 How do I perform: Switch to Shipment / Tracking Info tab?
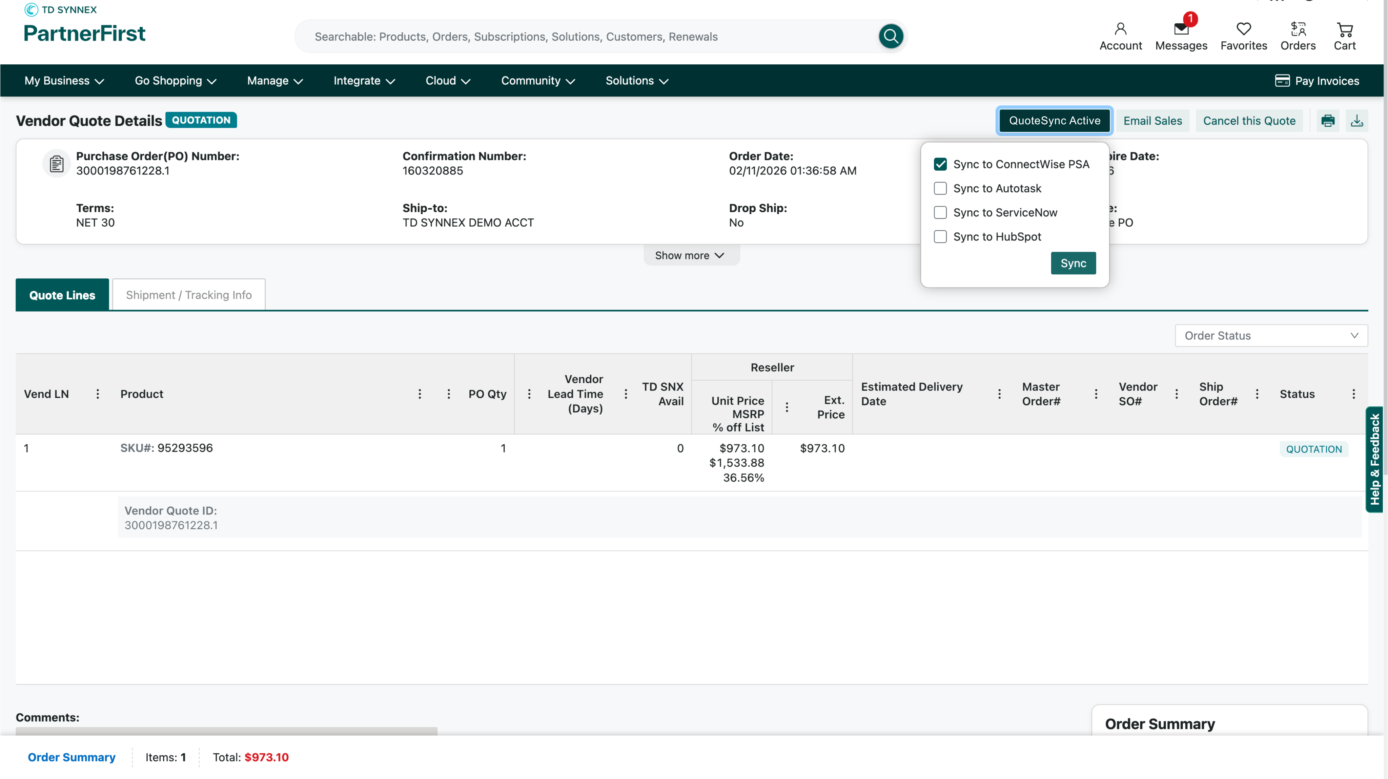point(189,295)
